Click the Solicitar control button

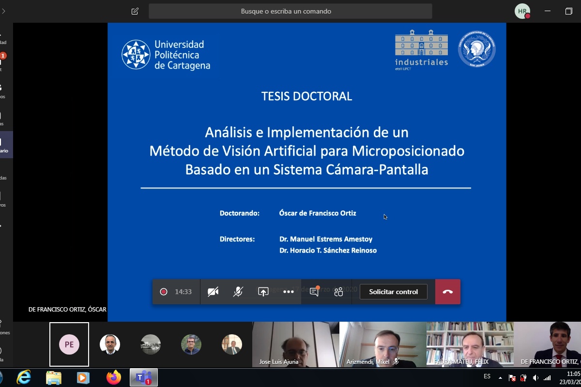393,292
